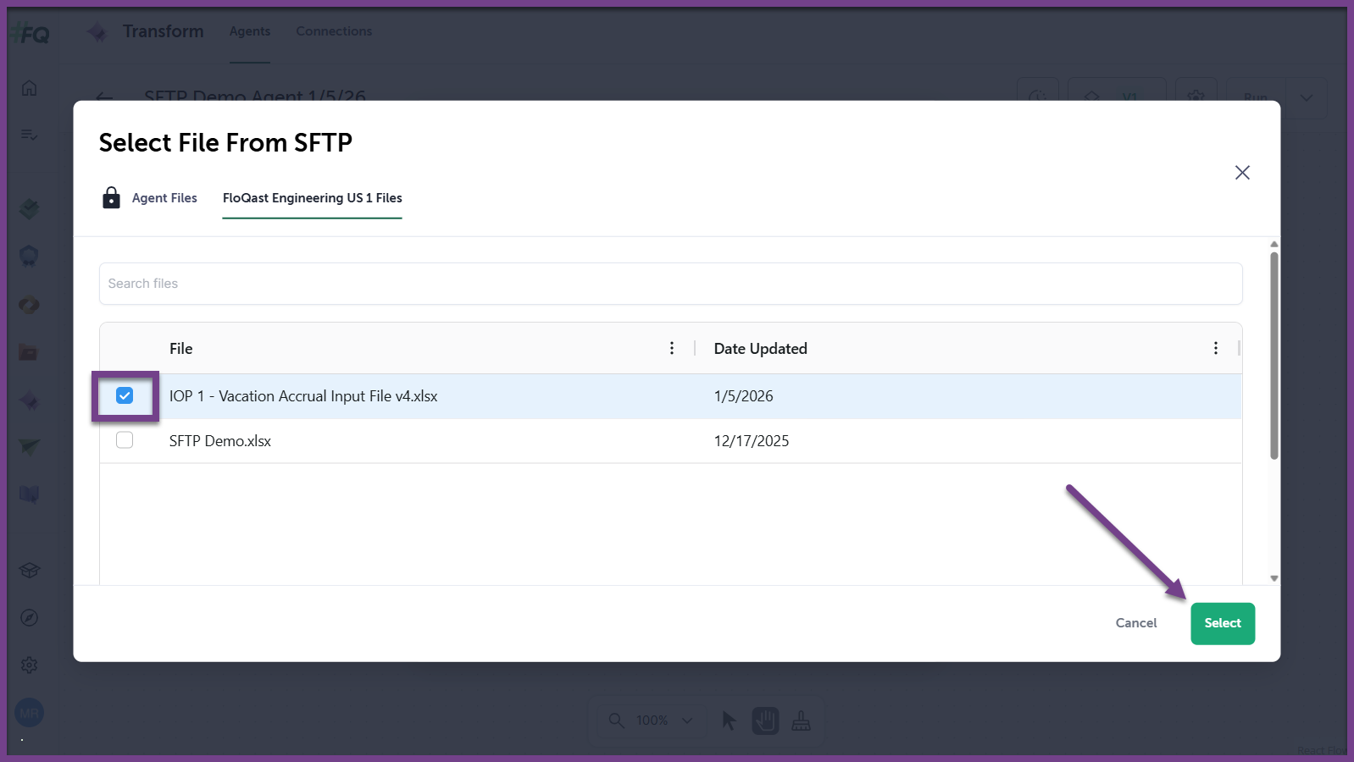Select the hand pan tool on the canvas toolbar
The height and width of the screenshot is (762, 1354).
pyautogui.click(x=765, y=721)
